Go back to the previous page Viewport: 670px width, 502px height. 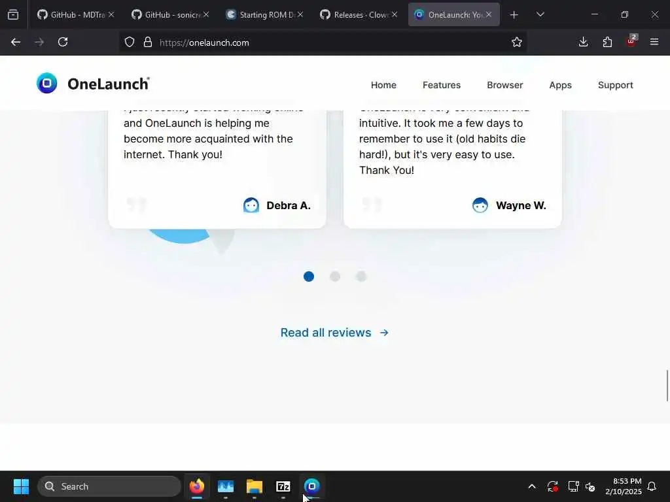16,42
